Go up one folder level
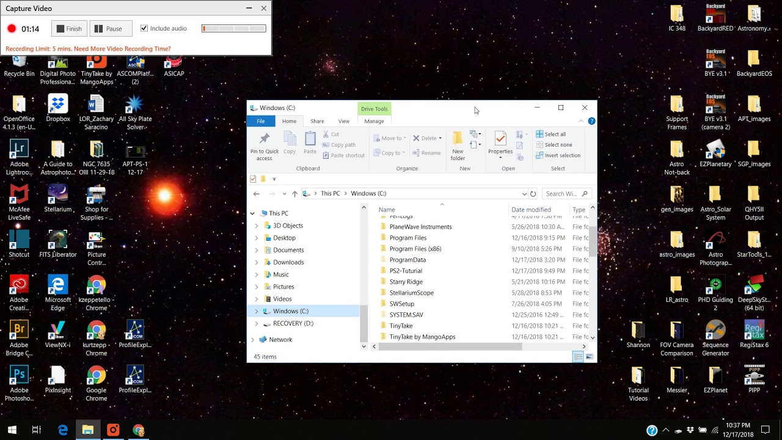The width and height of the screenshot is (782, 440). (x=294, y=194)
